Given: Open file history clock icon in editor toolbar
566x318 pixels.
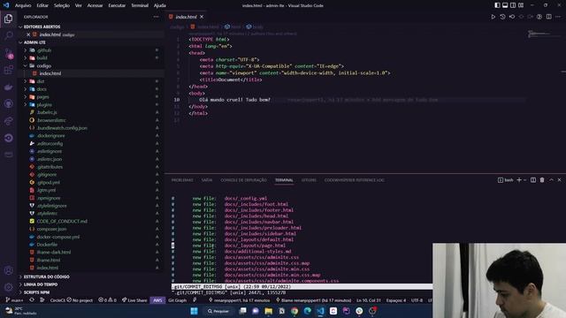Looking at the screenshot, I should point(502,17).
